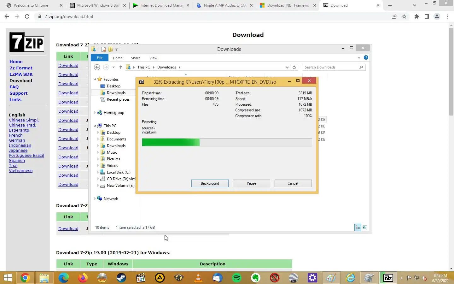Screen dimensions: 454x284
Task: Click the 7-Zip logo on the webpage
Action: coord(27,42)
